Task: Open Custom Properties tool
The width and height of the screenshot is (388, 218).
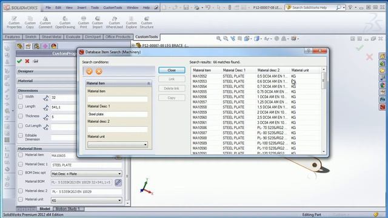Action: point(14,22)
